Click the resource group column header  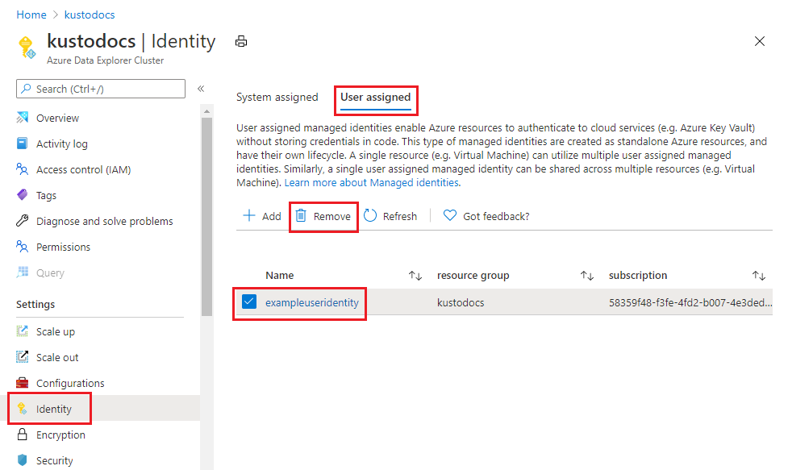coord(473,275)
